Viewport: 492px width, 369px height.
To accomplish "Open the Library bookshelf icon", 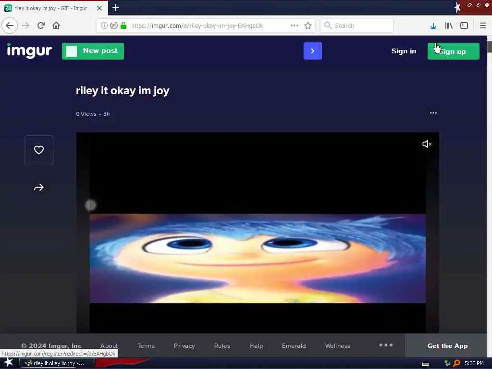I will [x=449, y=26].
